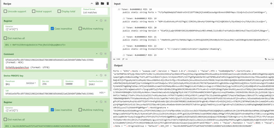Edit the first Register Extractor field
The height and width of the screenshot is (128, 274).
(26, 28)
